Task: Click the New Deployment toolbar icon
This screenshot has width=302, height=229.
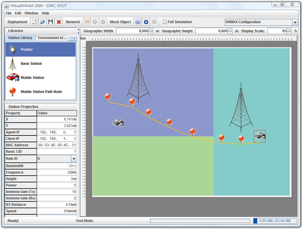Action: click(34, 22)
